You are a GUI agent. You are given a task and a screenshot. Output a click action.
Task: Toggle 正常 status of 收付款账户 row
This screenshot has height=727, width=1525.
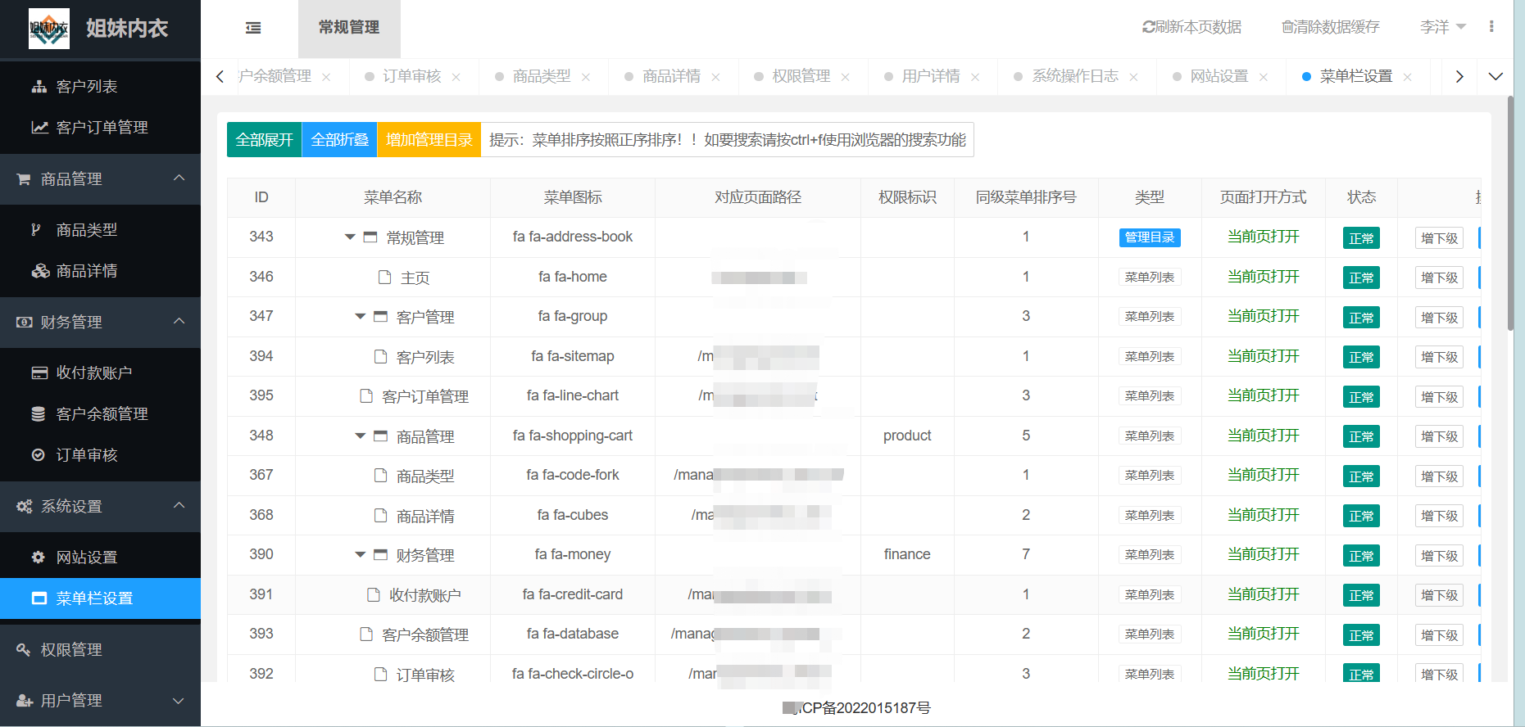coord(1361,595)
